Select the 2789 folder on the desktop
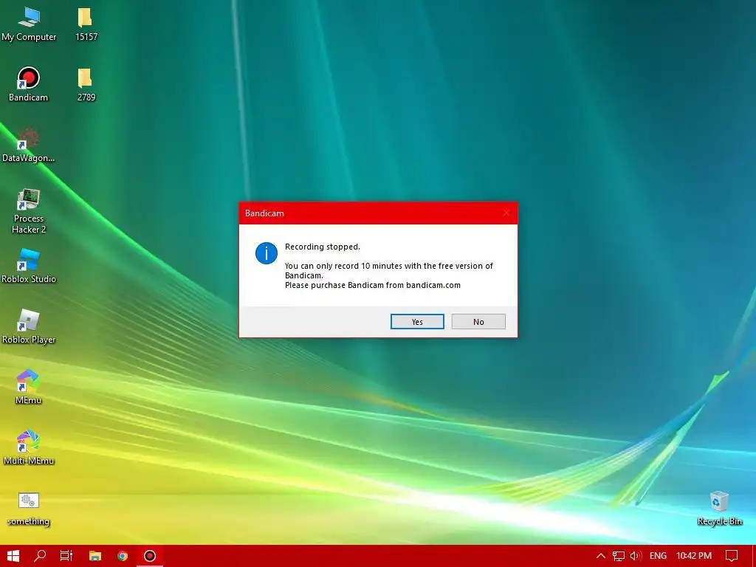756x567 pixels. (x=86, y=84)
